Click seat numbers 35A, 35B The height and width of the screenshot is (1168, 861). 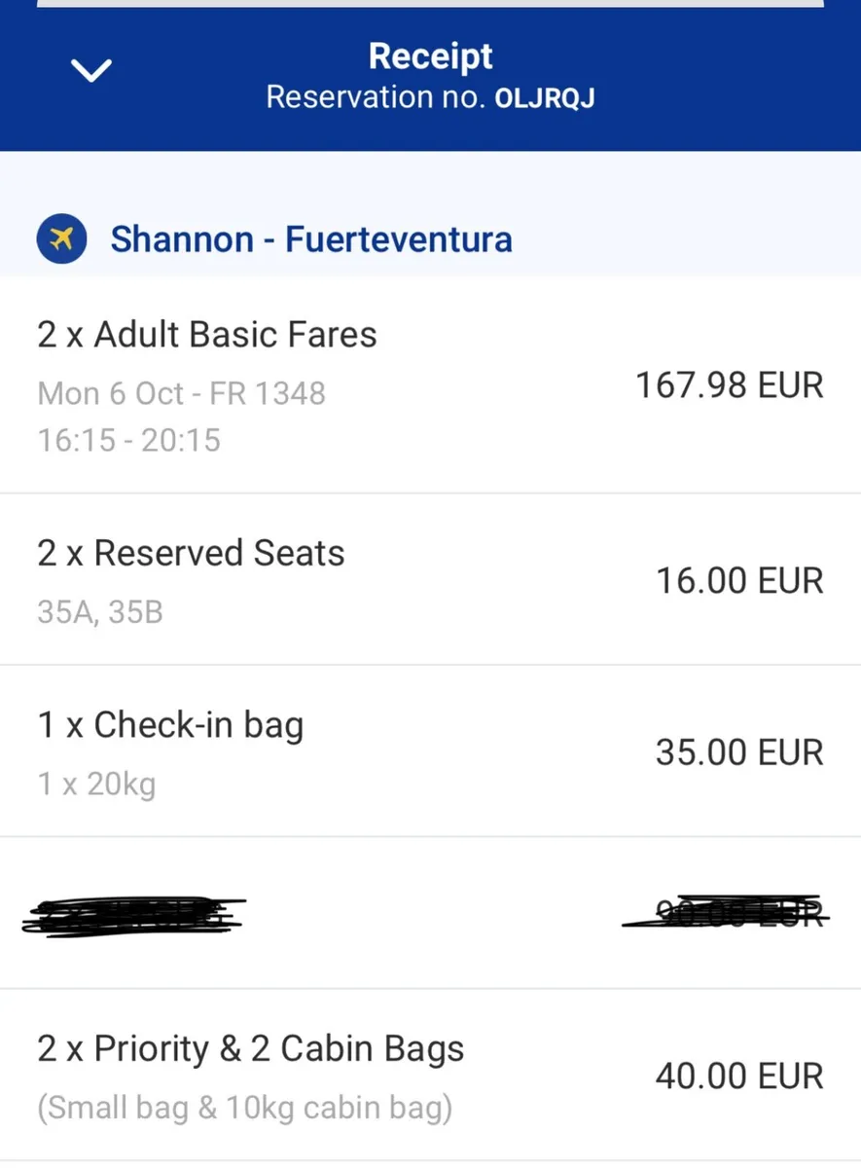[100, 613]
